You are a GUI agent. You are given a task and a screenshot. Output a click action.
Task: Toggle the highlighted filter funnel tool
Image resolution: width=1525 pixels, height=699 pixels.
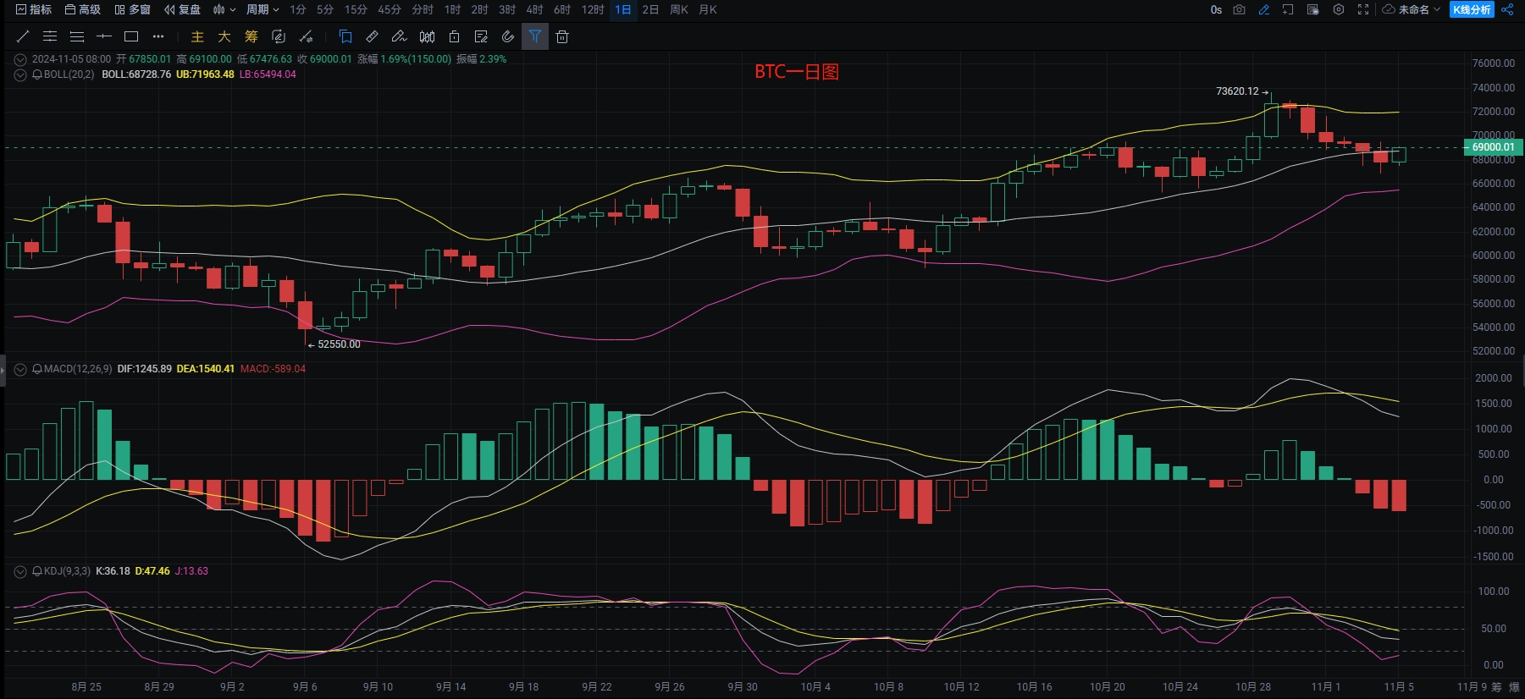535,36
